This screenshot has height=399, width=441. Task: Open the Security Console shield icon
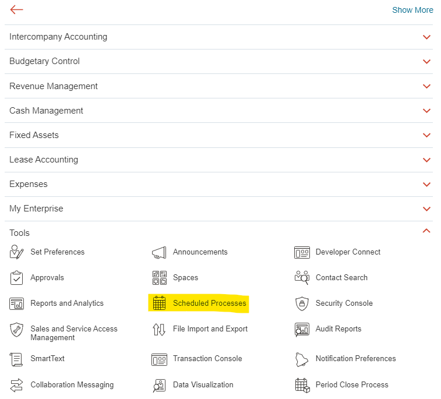(x=302, y=303)
